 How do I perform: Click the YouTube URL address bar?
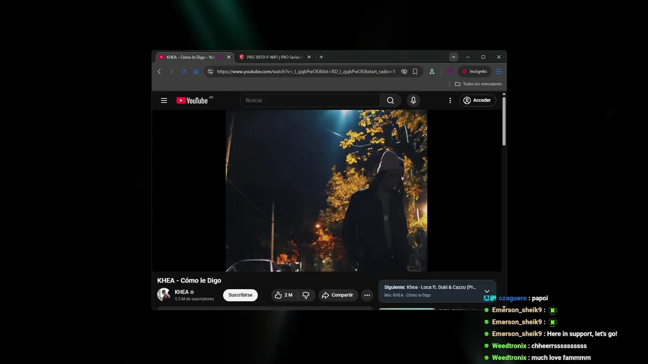tap(306, 72)
